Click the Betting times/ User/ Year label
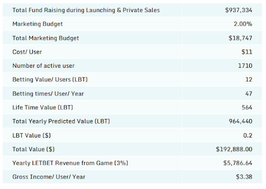 48,93
